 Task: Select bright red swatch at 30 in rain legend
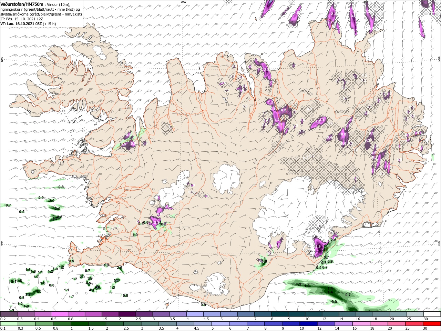pyautogui.click(x=432, y=324)
